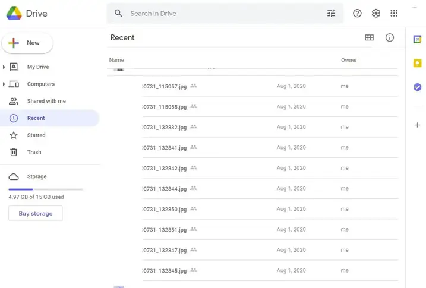
Task: Select file 0731_132851.jpg
Action: pos(165,230)
